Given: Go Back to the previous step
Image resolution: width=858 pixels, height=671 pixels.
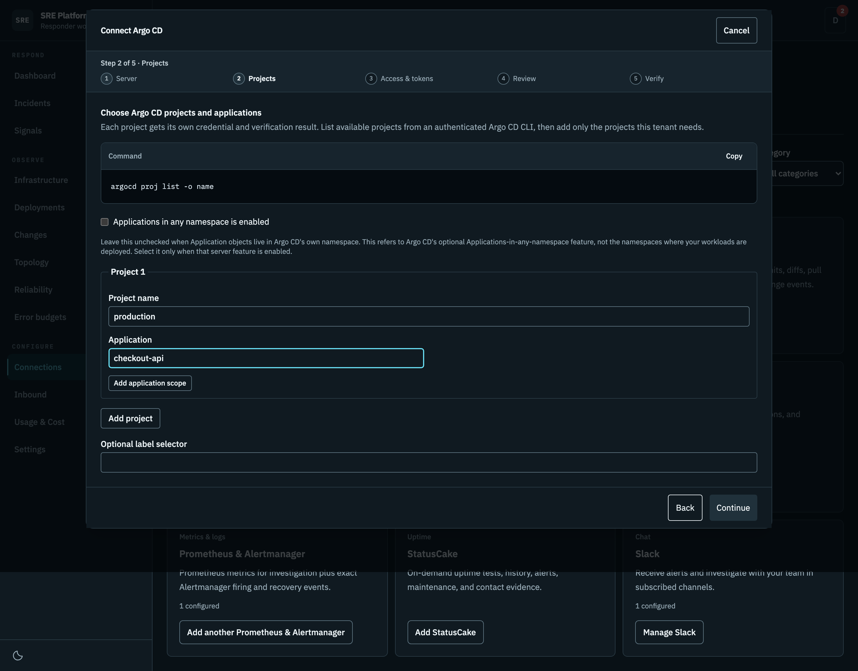Looking at the screenshot, I should click(685, 508).
